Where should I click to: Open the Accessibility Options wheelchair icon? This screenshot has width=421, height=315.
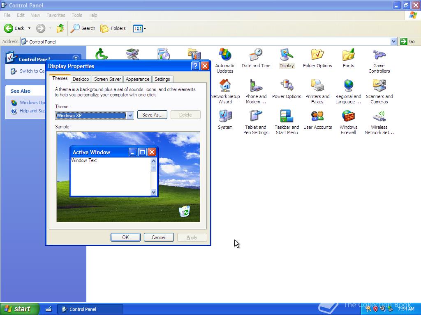pos(102,54)
